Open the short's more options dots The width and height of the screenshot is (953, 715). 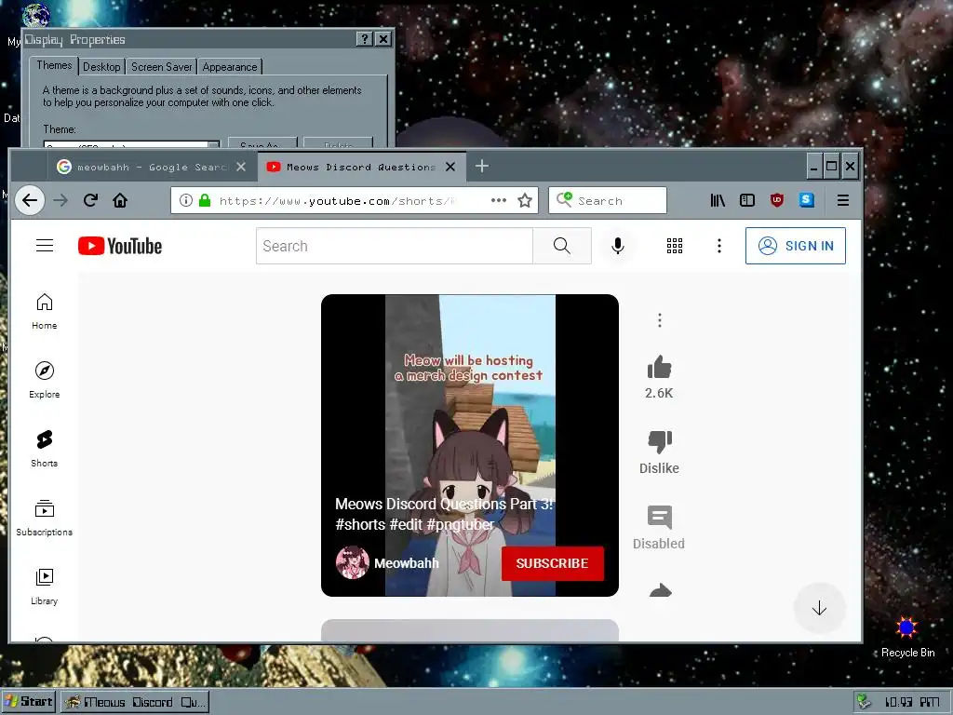(660, 320)
